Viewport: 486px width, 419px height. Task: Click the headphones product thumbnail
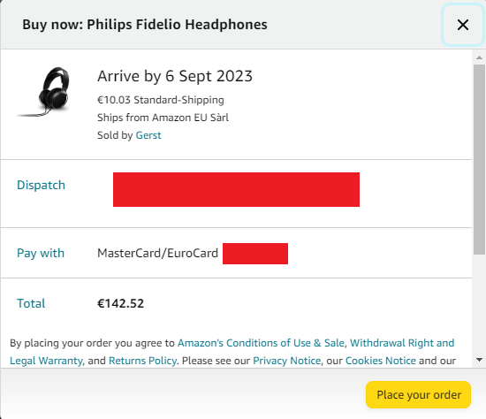point(44,92)
